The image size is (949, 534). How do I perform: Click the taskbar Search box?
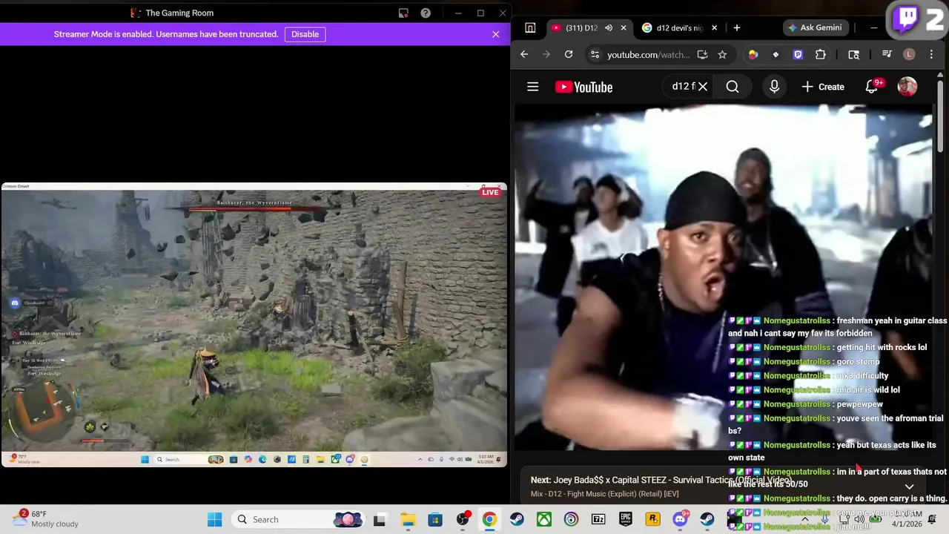[298, 519]
